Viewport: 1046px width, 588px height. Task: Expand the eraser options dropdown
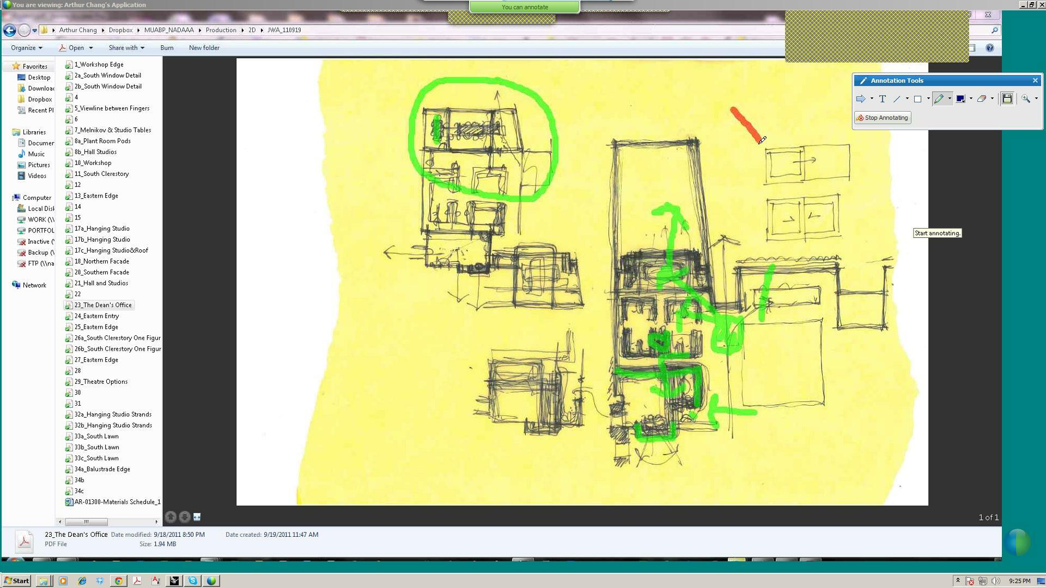coord(992,99)
